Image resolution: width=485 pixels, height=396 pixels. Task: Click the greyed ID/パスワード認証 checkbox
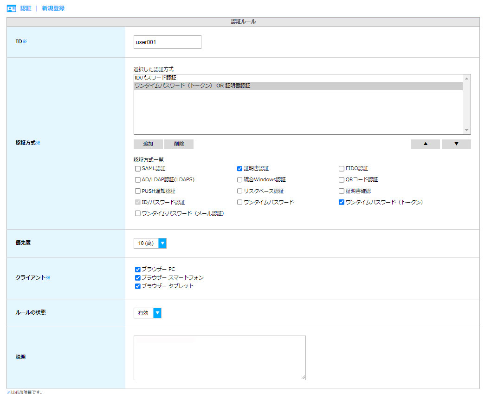tap(138, 202)
